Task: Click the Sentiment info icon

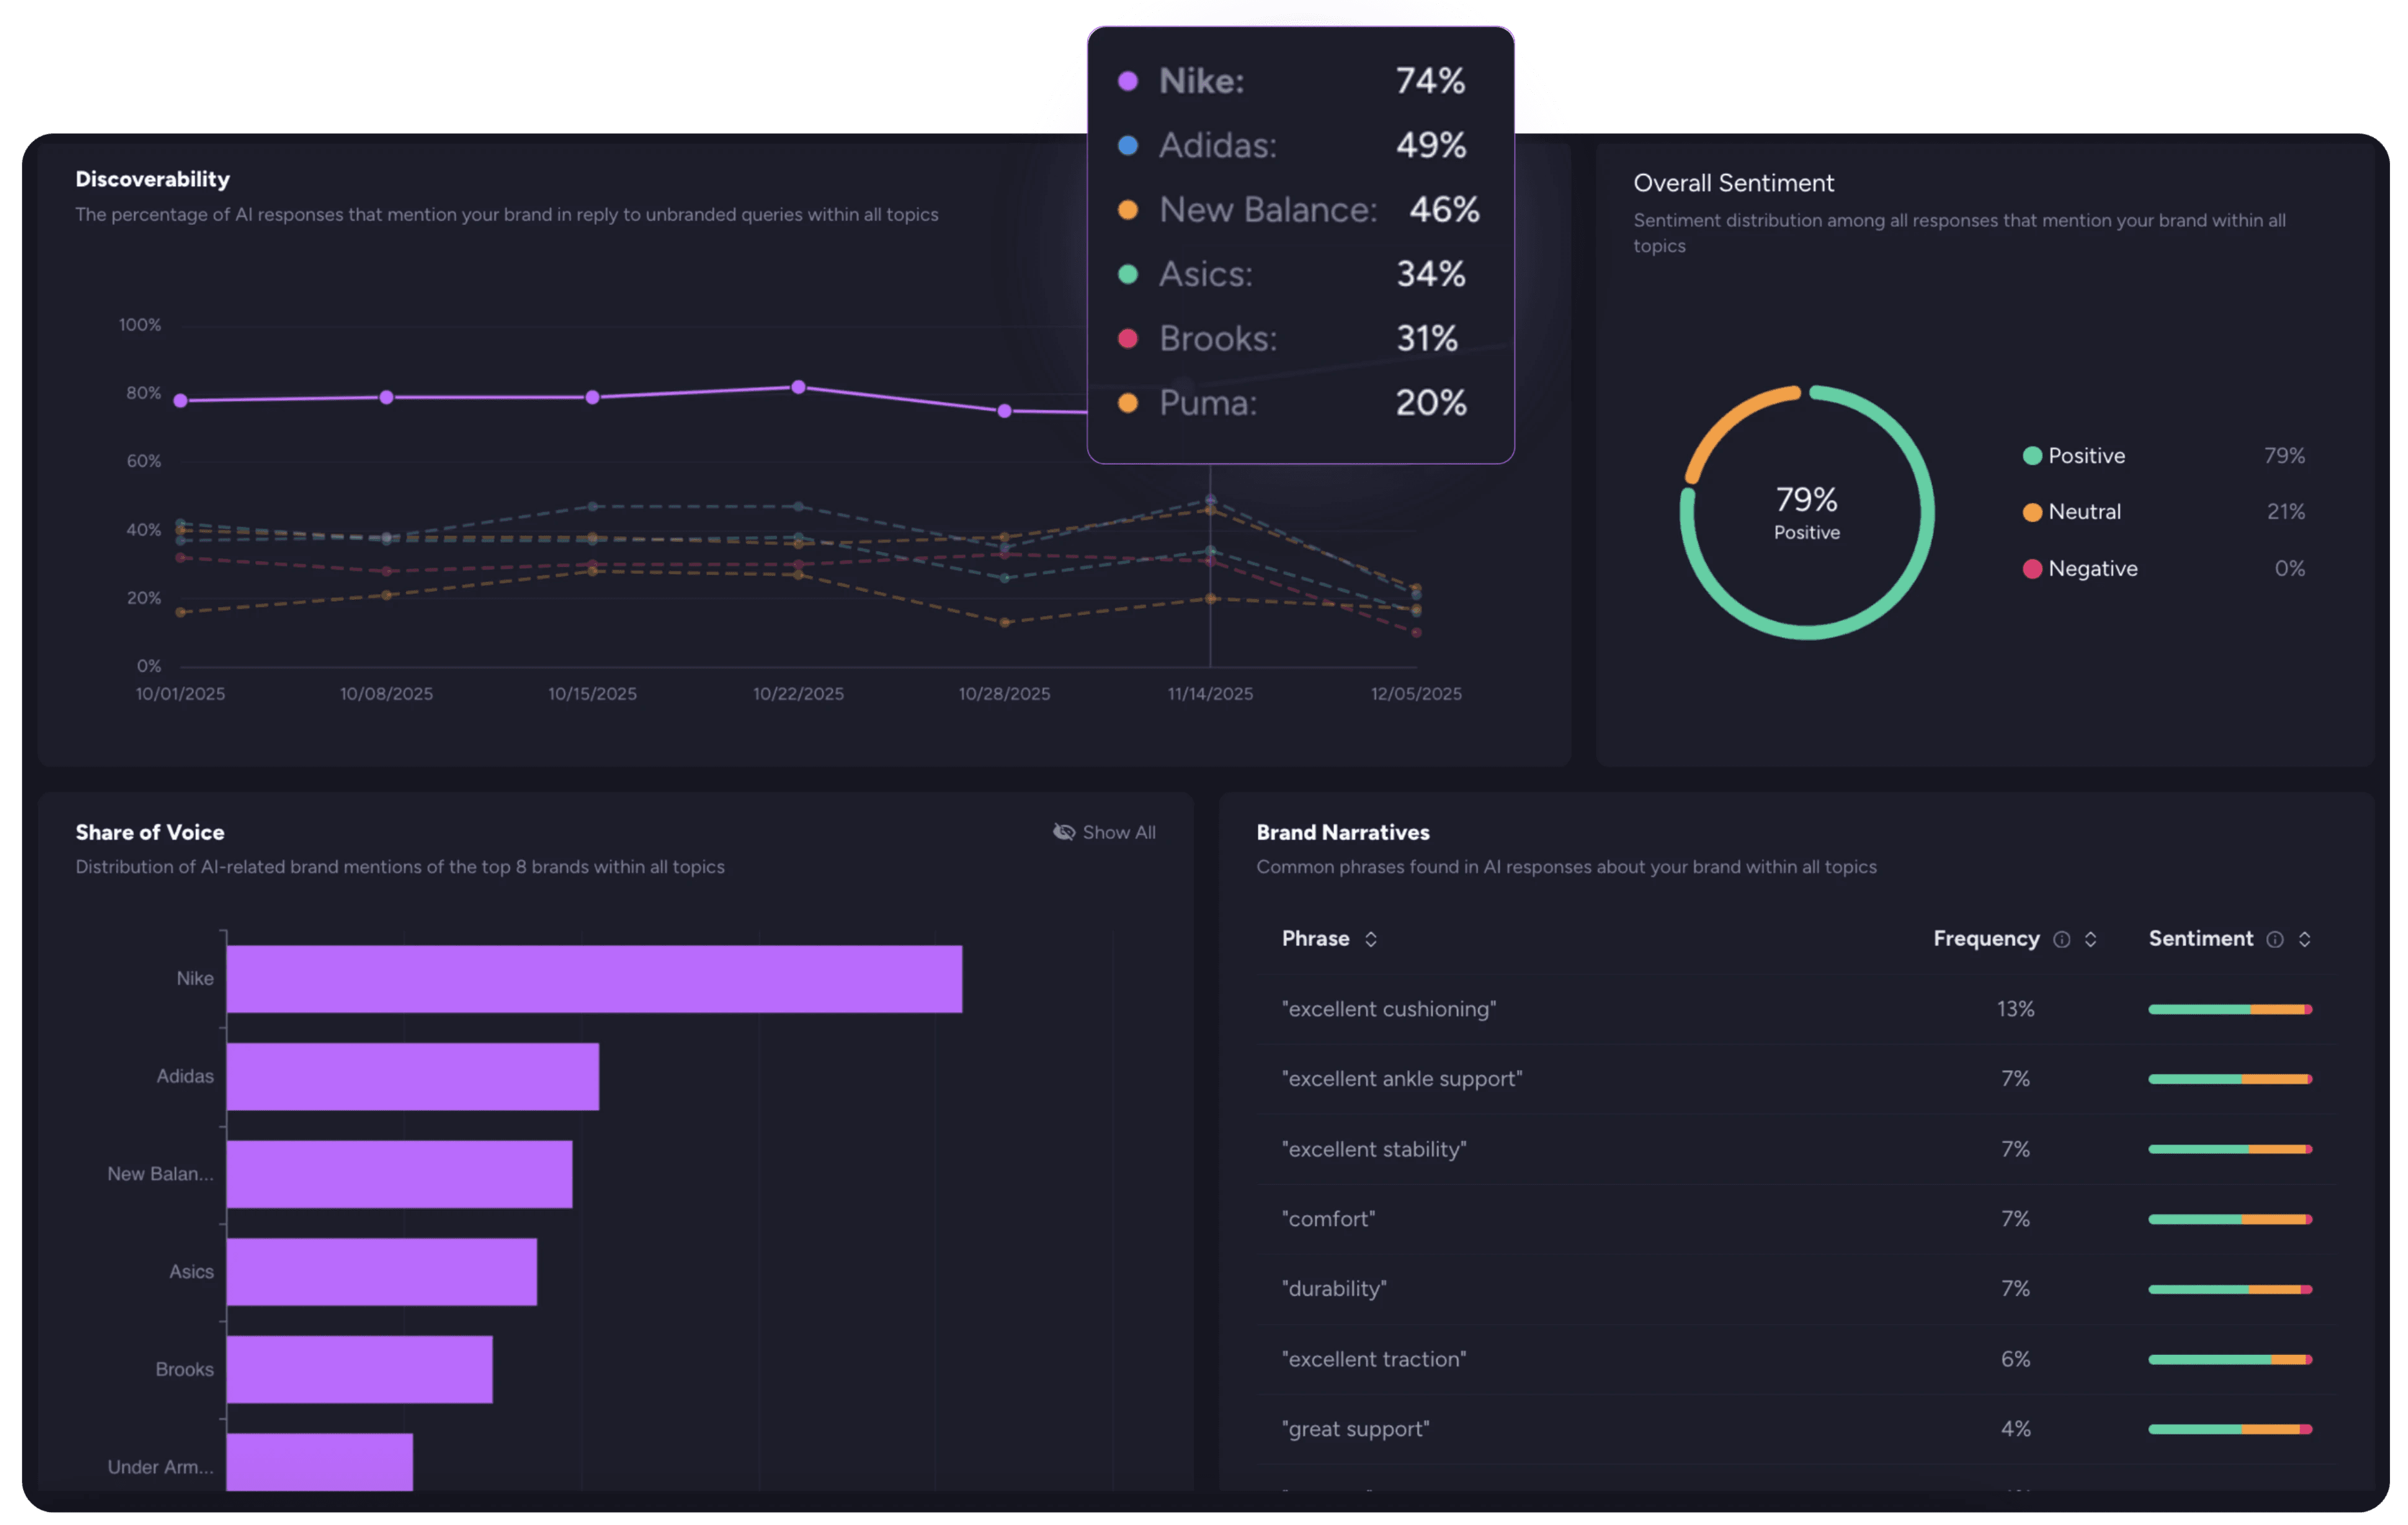Action: point(2275,939)
